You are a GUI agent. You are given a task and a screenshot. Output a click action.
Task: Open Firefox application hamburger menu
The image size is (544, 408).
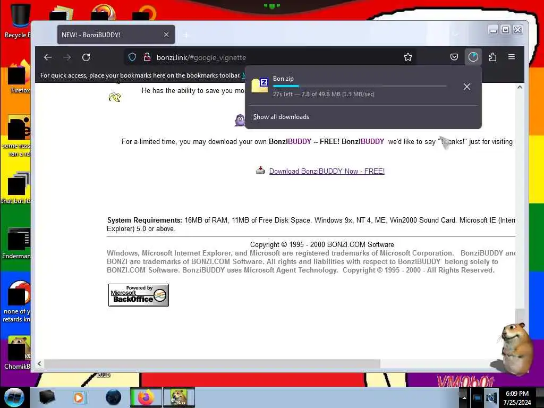pyautogui.click(x=512, y=57)
